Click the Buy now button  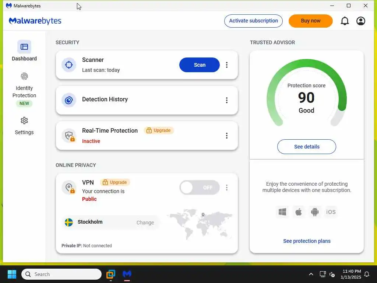click(310, 21)
